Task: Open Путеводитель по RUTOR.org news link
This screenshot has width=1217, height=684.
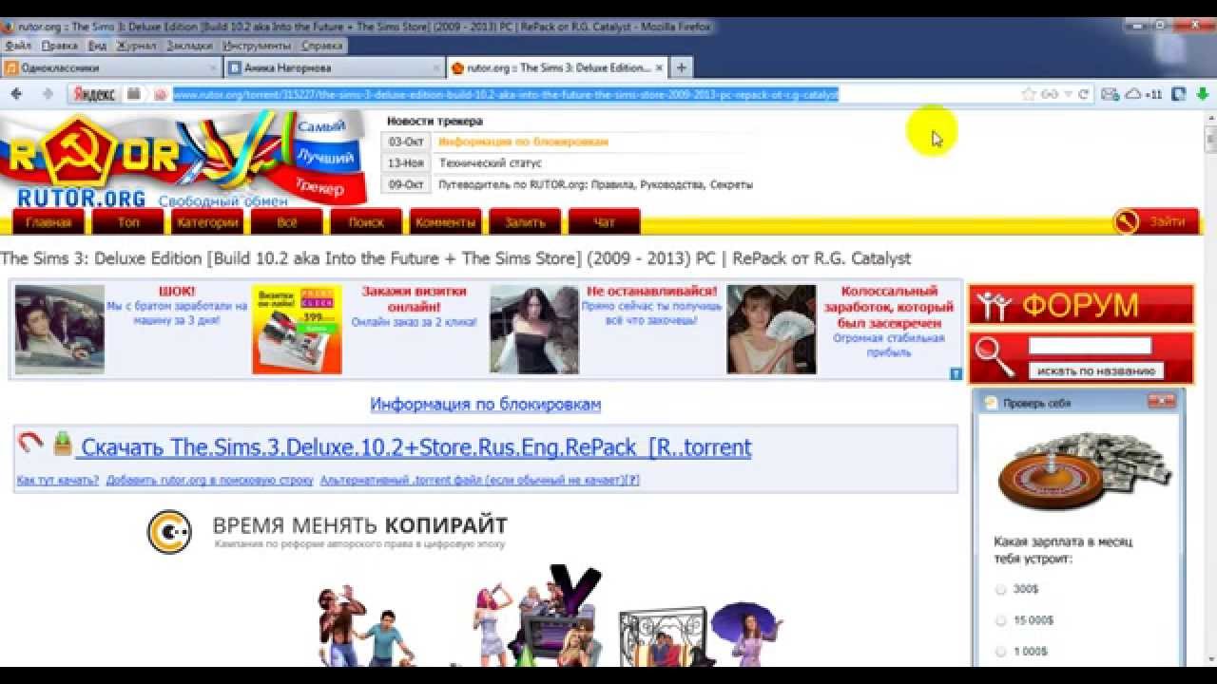Action: (596, 184)
